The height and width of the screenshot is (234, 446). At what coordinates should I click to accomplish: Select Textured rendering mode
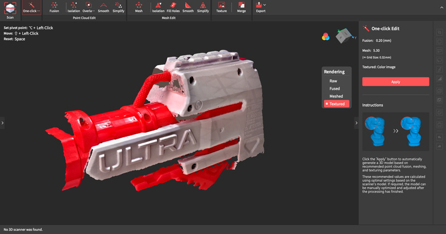[337, 104]
